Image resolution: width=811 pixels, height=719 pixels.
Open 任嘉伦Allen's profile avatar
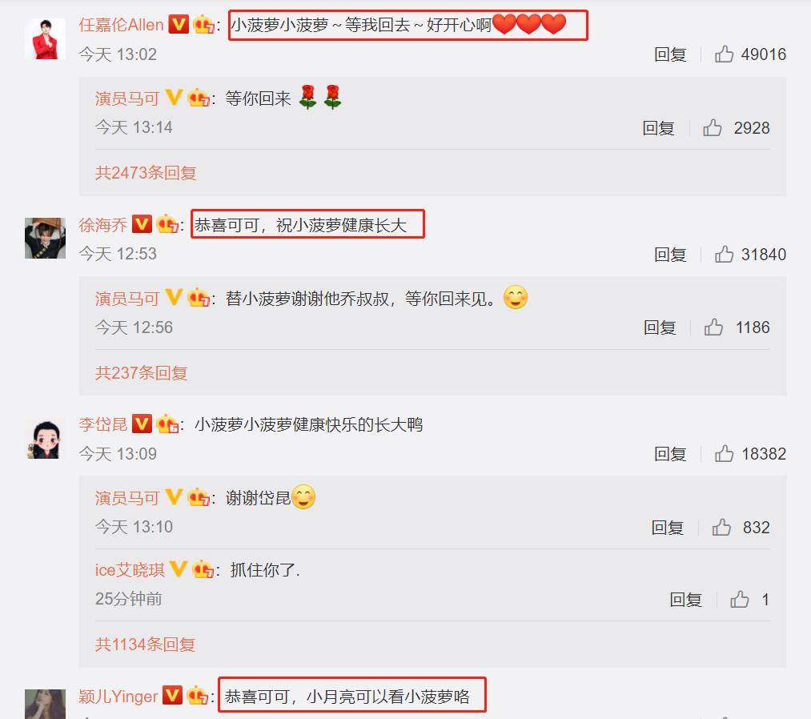coord(46,38)
